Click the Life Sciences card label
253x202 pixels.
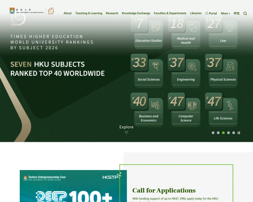pyautogui.click(x=223, y=118)
